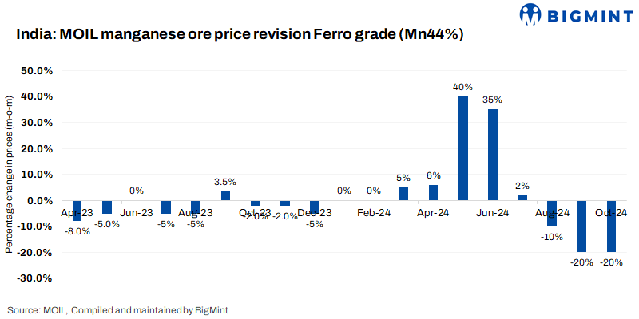Select the Feb-24 x-axis label
Screen dimensions: 639x319
(x=374, y=213)
